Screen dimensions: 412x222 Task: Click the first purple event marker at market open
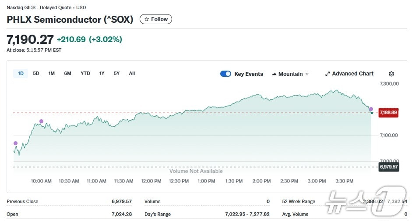16,143
